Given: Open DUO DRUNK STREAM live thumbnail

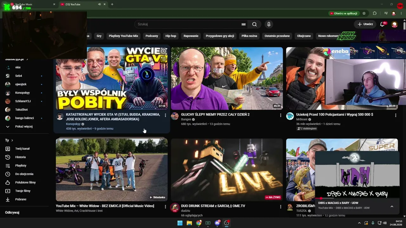Looking at the screenshot, I should click(x=227, y=170).
